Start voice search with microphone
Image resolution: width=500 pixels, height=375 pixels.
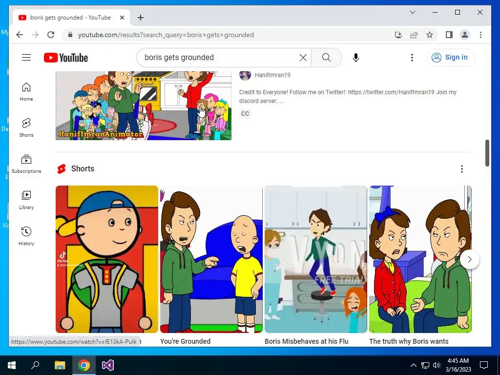pyautogui.click(x=356, y=58)
